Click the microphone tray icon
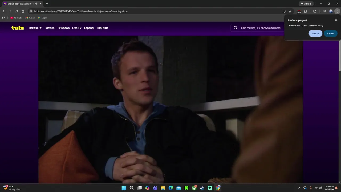The image size is (341, 192). tap(311, 188)
